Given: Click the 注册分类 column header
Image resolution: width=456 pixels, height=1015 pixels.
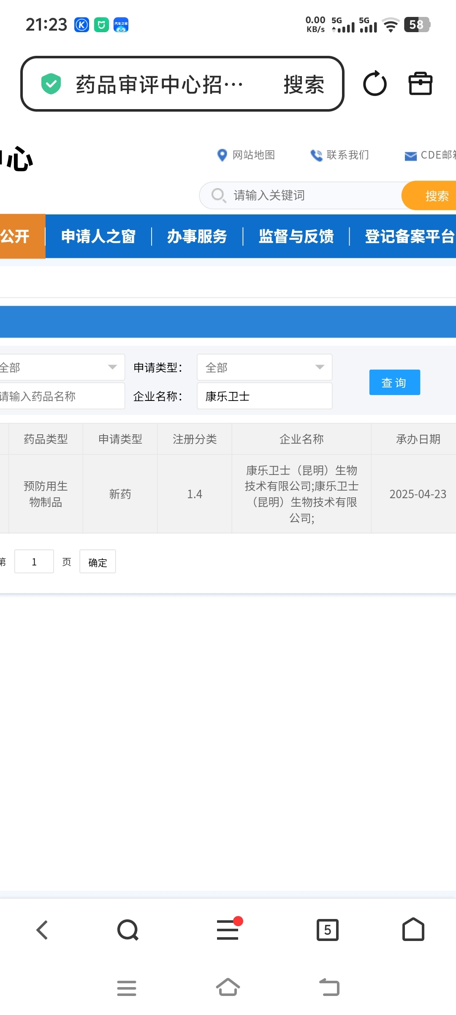Looking at the screenshot, I should click(x=195, y=439).
